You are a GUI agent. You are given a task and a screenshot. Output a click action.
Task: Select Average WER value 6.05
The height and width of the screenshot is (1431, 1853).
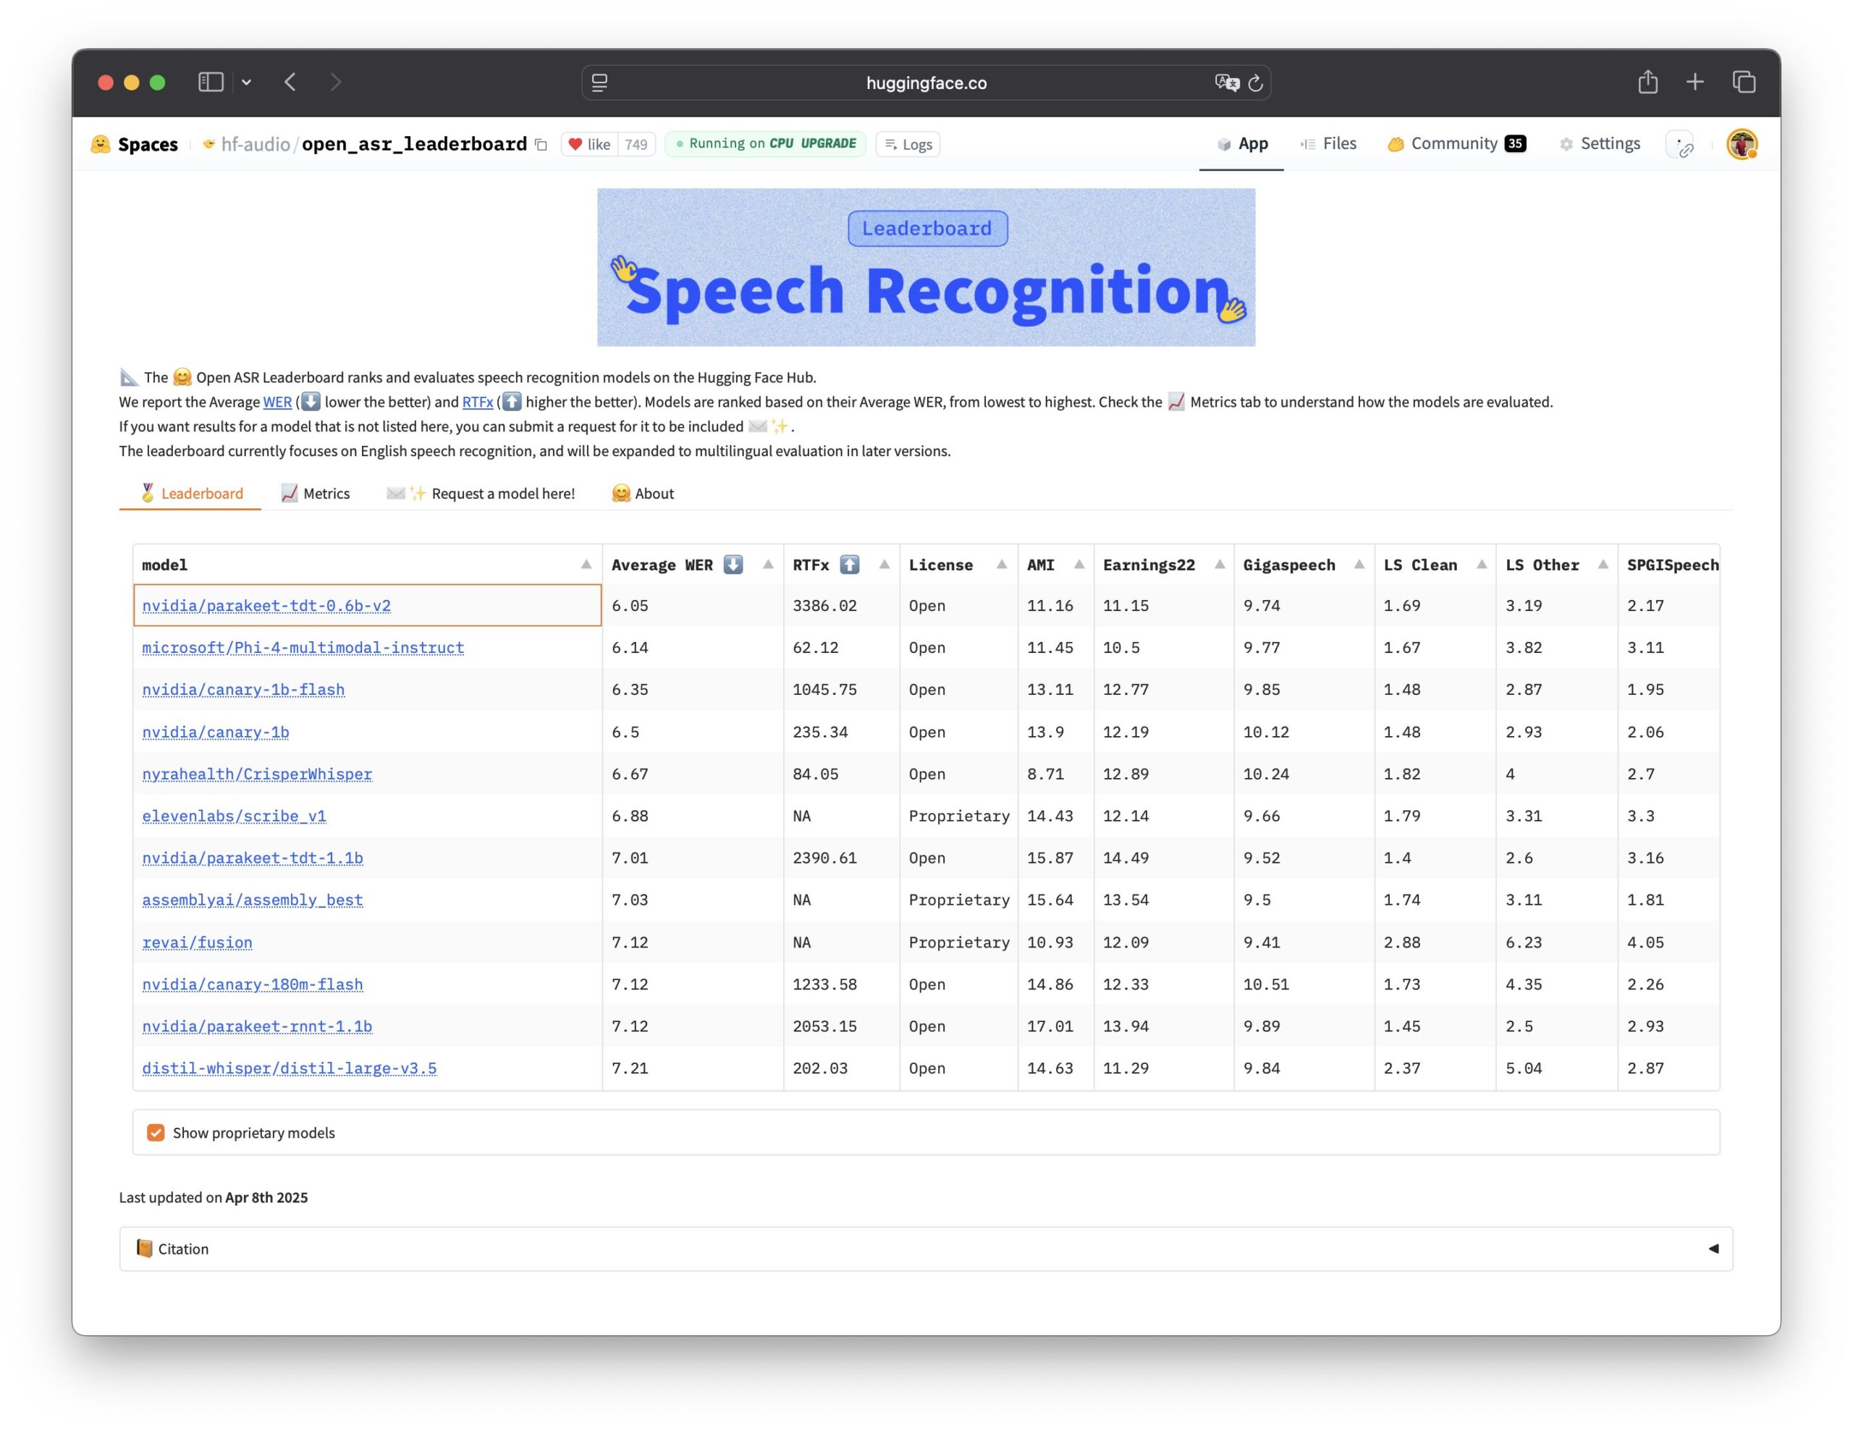pyautogui.click(x=692, y=606)
